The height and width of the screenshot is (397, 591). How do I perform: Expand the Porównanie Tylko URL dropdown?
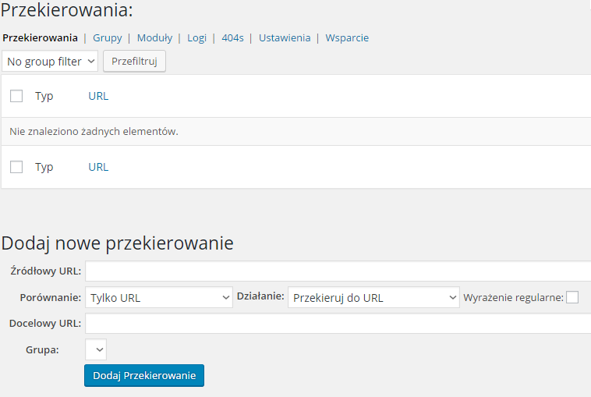tap(159, 297)
